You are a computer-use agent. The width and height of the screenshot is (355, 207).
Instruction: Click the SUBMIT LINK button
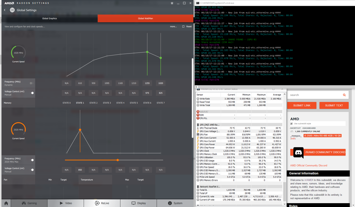302,106
